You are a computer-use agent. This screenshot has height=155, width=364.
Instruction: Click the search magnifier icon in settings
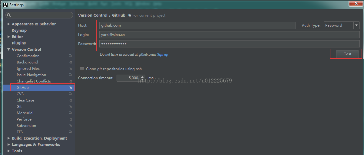click(x=9, y=15)
